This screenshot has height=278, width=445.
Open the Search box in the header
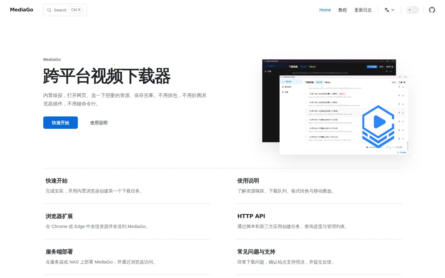point(65,10)
